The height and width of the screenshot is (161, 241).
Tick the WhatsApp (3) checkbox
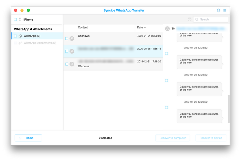pos(15,36)
